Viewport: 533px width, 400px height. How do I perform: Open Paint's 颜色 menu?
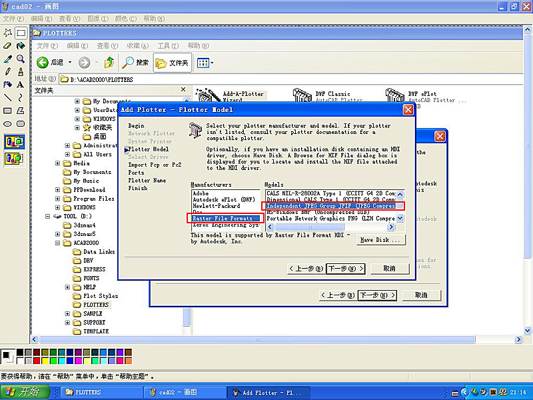click(x=125, y=19)
